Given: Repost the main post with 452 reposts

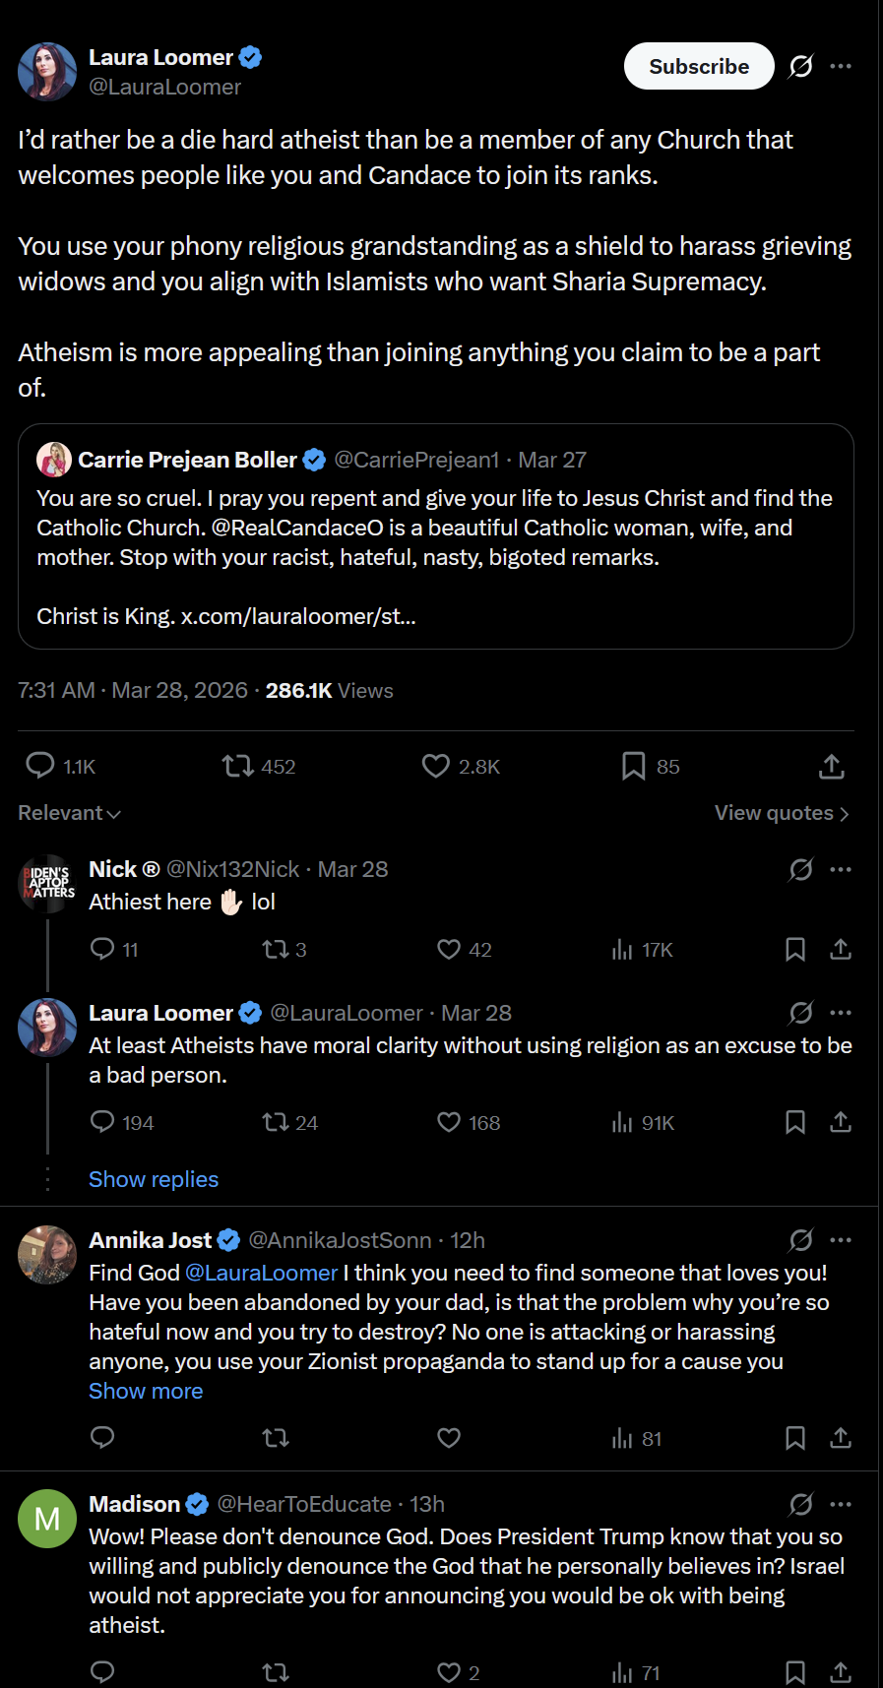Looking at the screenshot, I should [x=238, y=766].
